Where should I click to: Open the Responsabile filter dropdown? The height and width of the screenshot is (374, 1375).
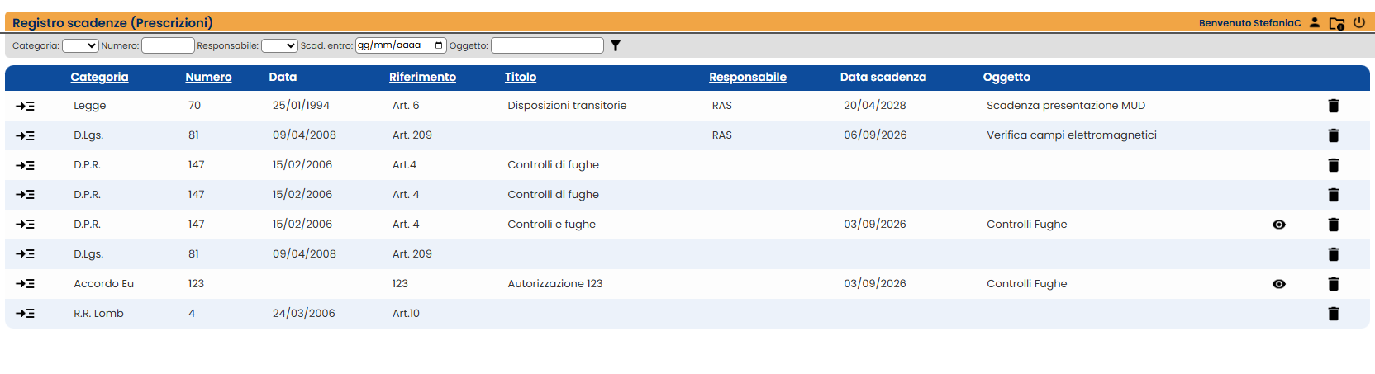pyautogui.click(x=279, y=45)
